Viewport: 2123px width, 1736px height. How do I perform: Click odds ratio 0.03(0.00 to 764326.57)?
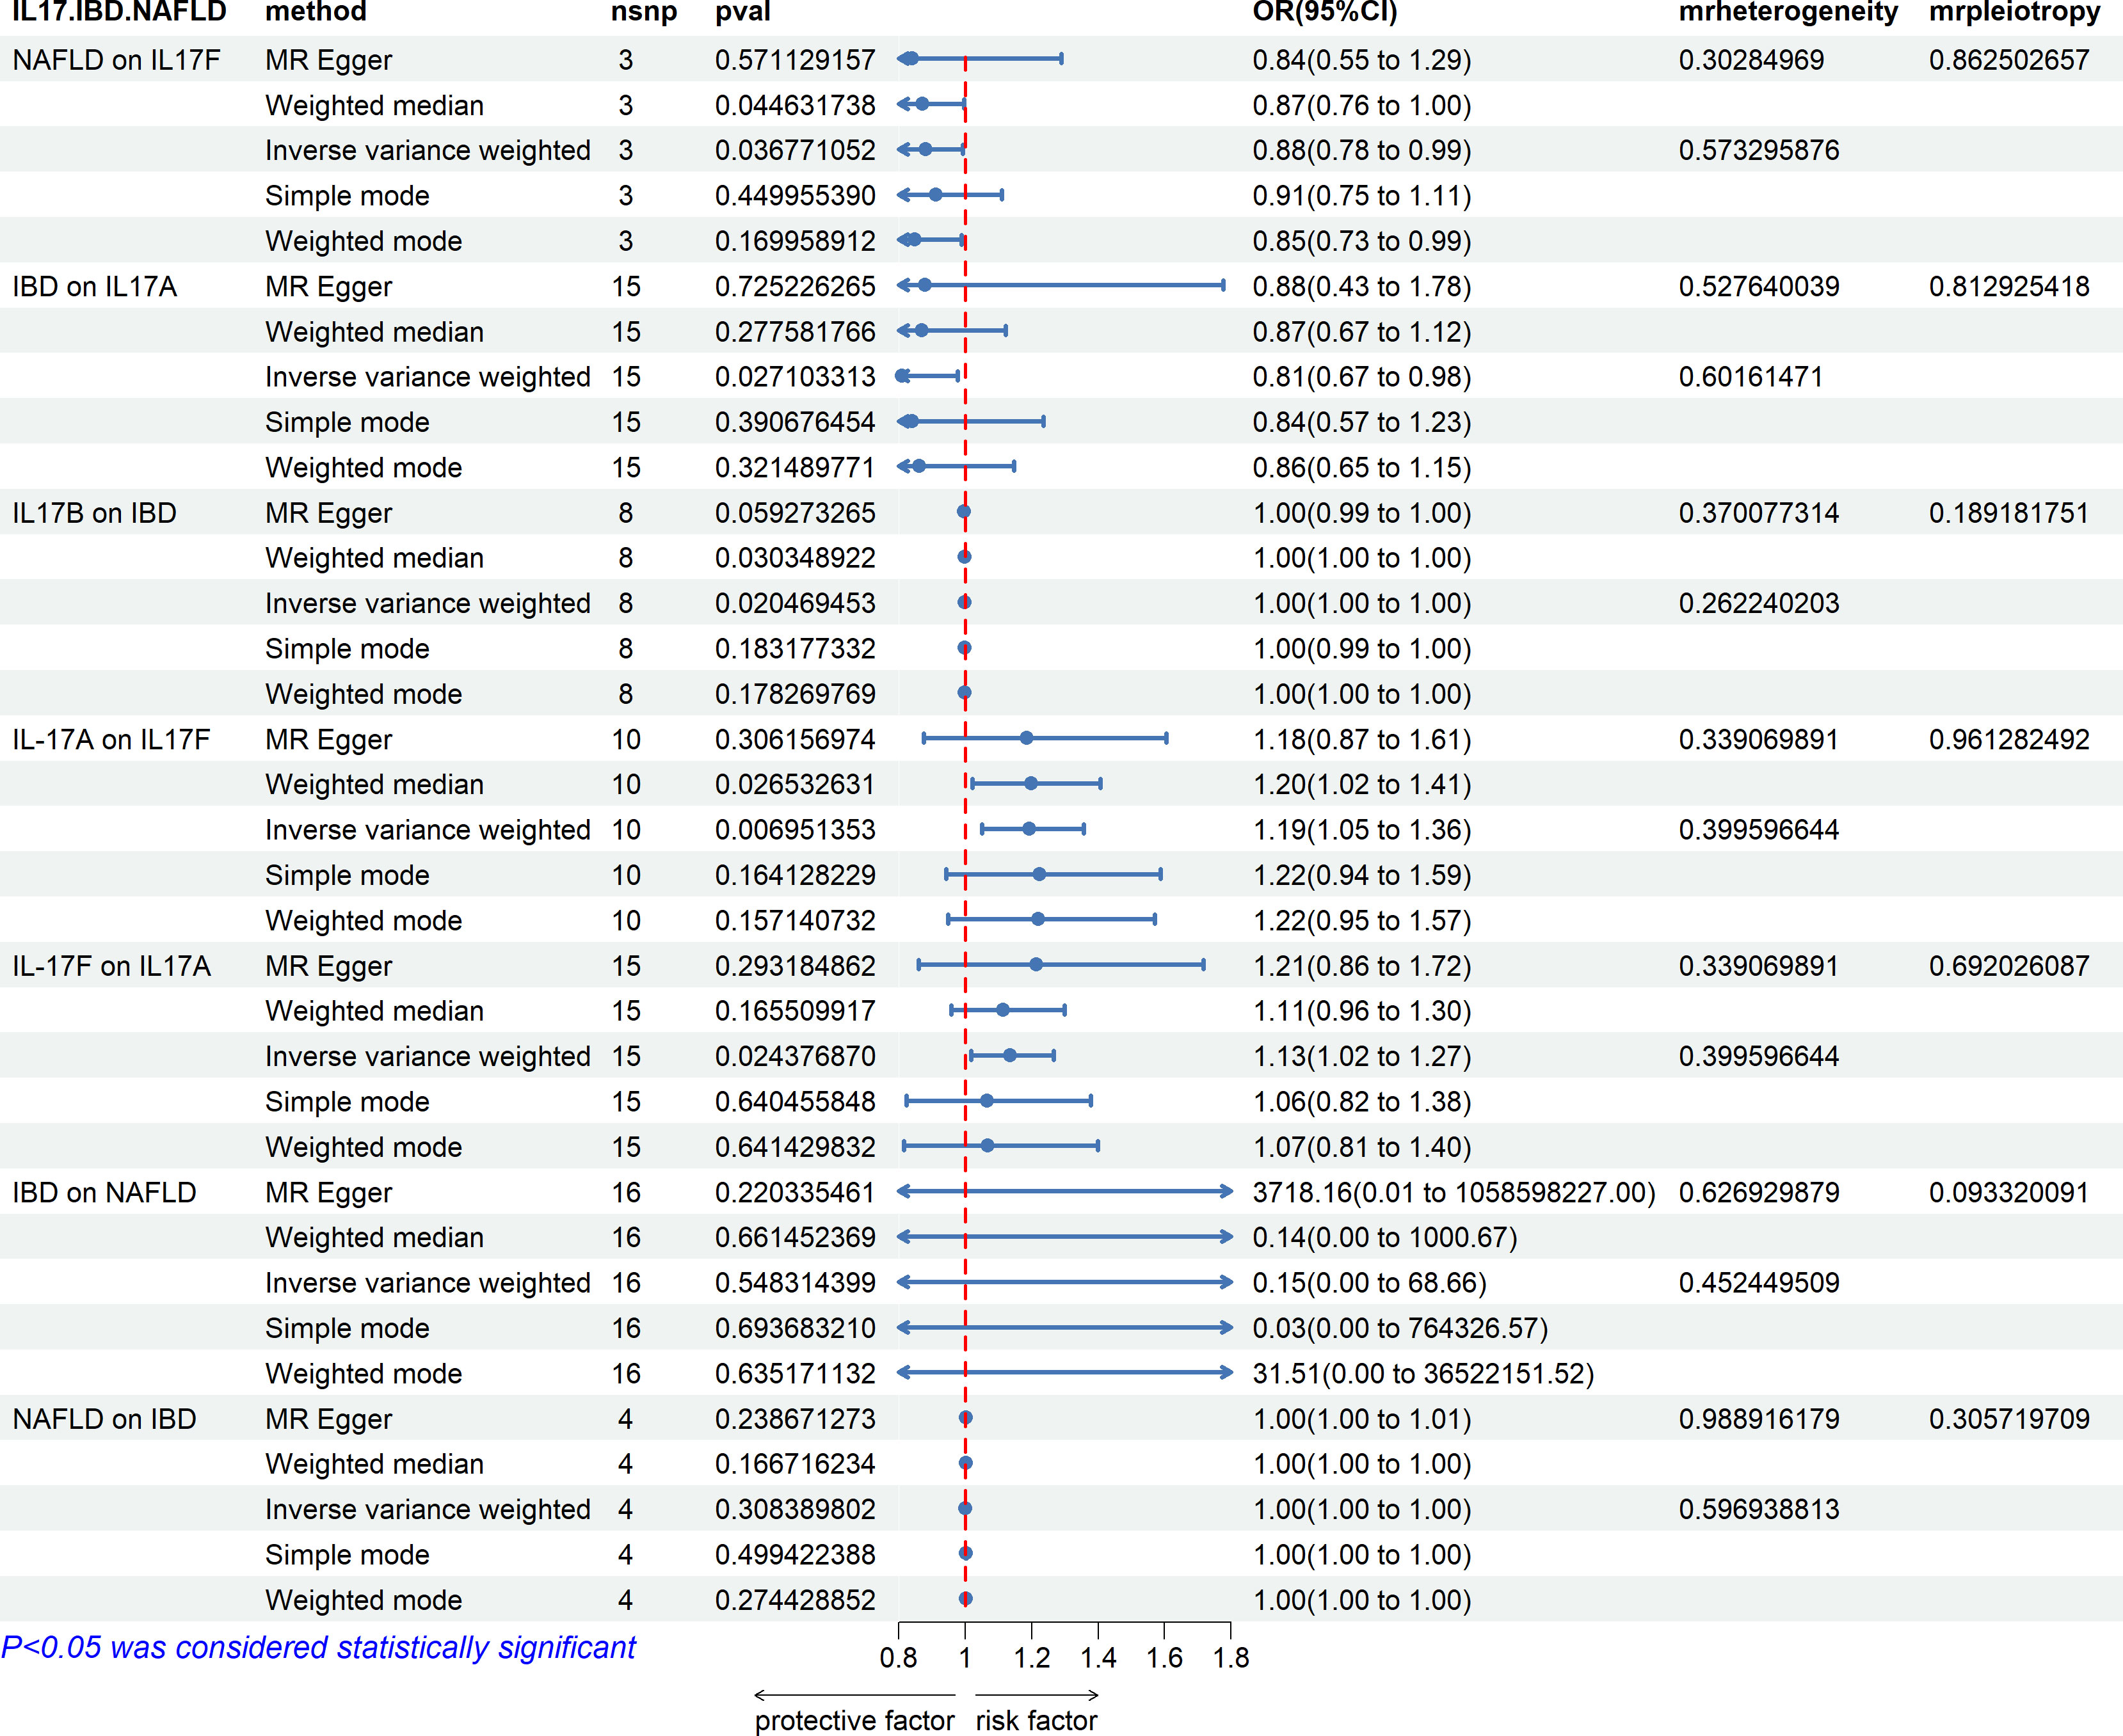[1400, 1329]
